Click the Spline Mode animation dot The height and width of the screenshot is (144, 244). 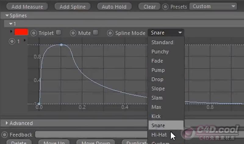(110, 33)
